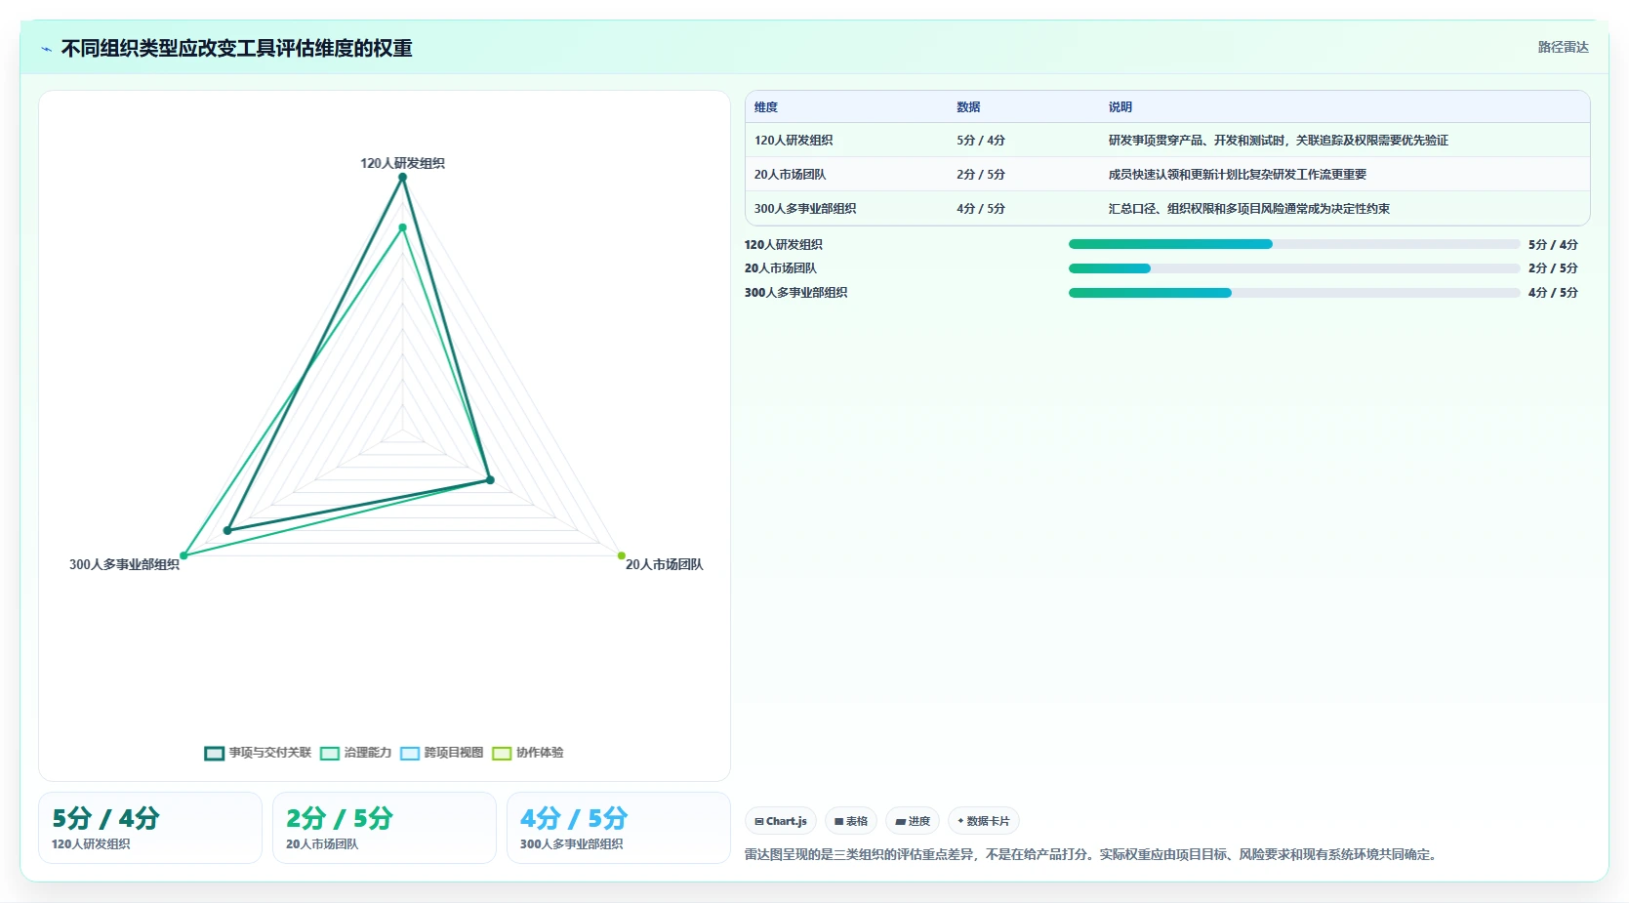Open the 2分 / 5分 stat card

click(385, 828)
